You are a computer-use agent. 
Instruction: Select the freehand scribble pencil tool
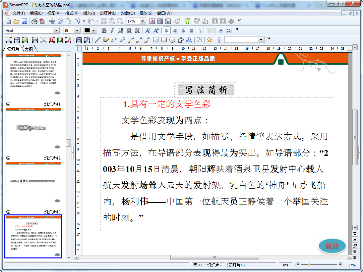106,40
